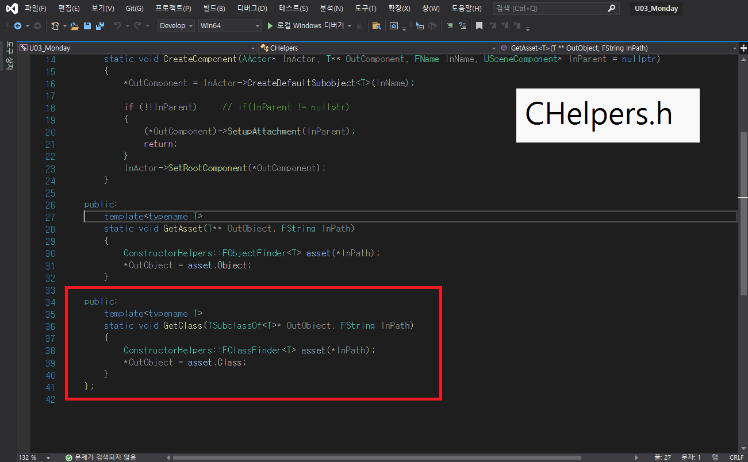This screenshot has height=462, width=748.
Task: Open the 분석(N) menu
Action: [331, 9]
